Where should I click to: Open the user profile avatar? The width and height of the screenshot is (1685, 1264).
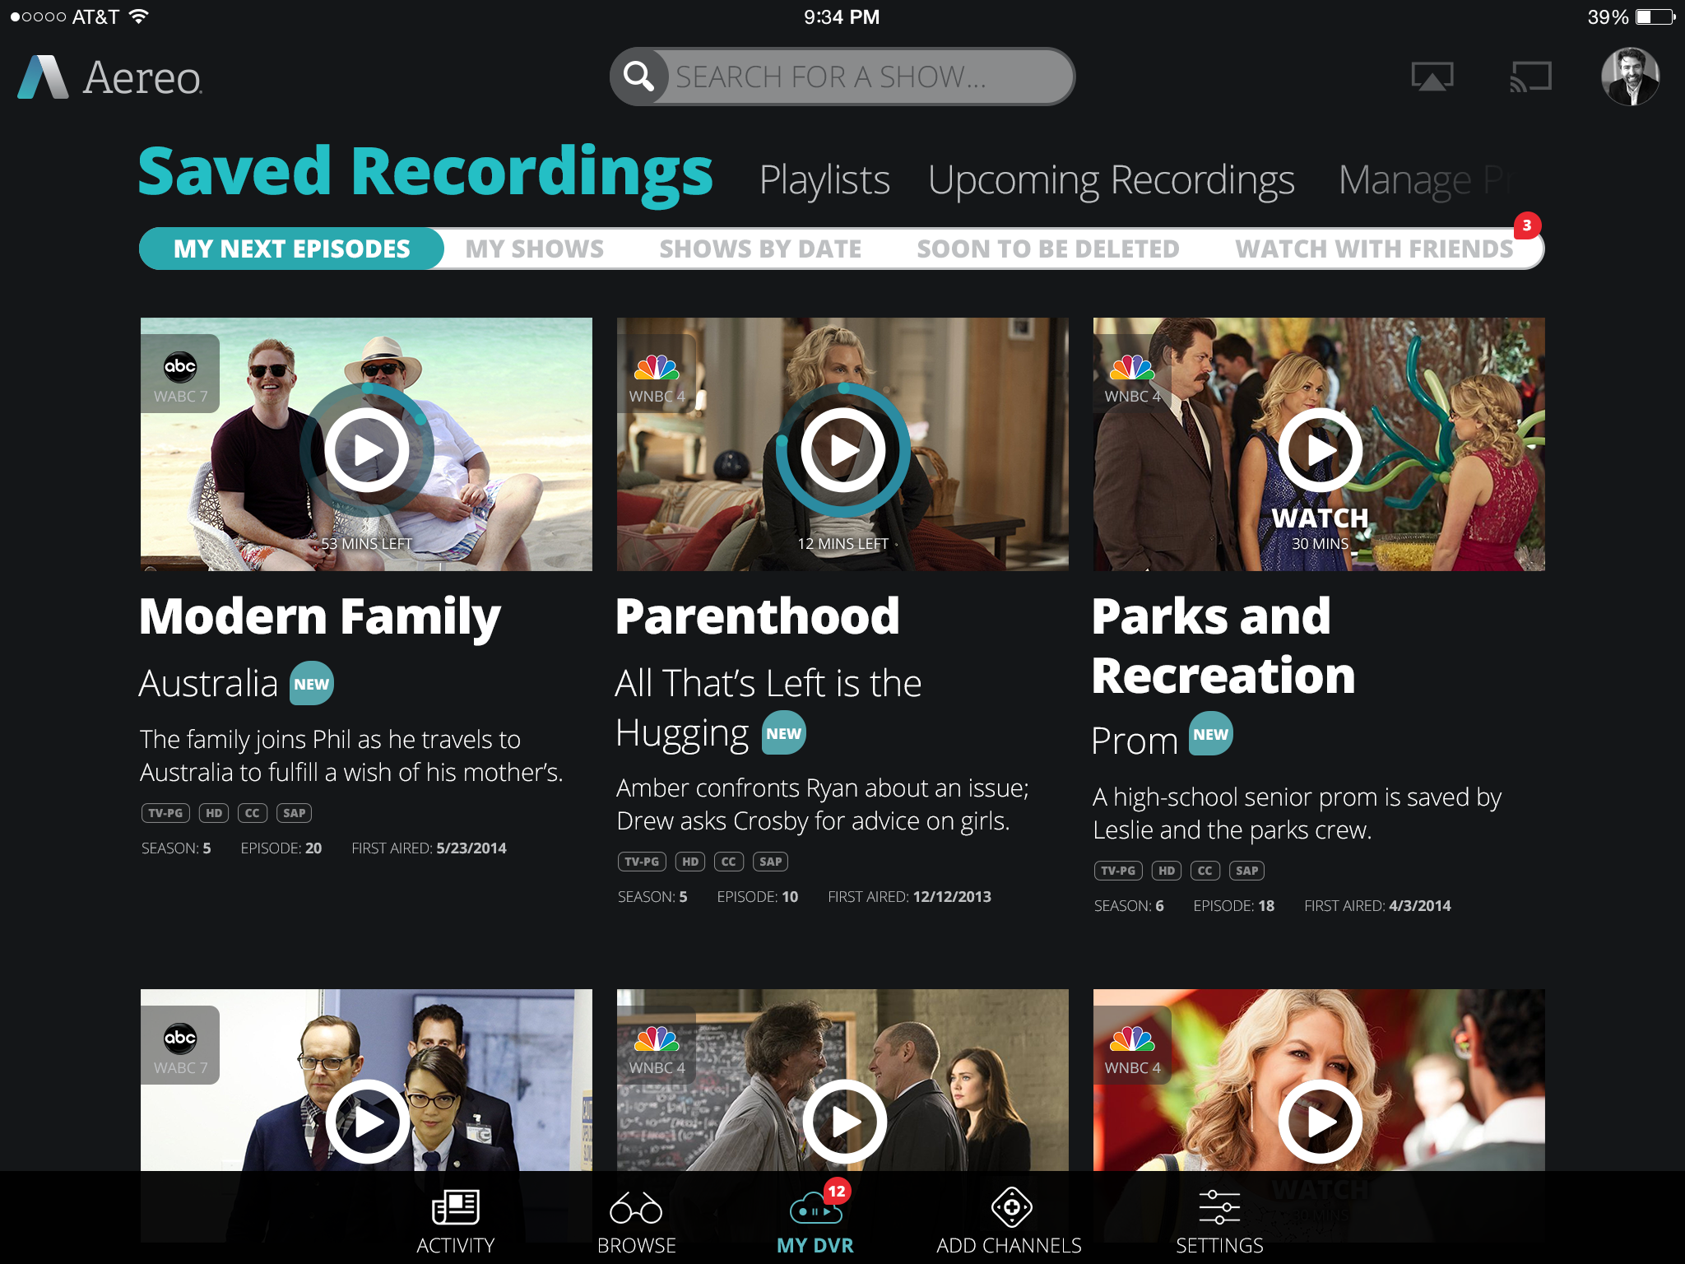click(1630, 77)
